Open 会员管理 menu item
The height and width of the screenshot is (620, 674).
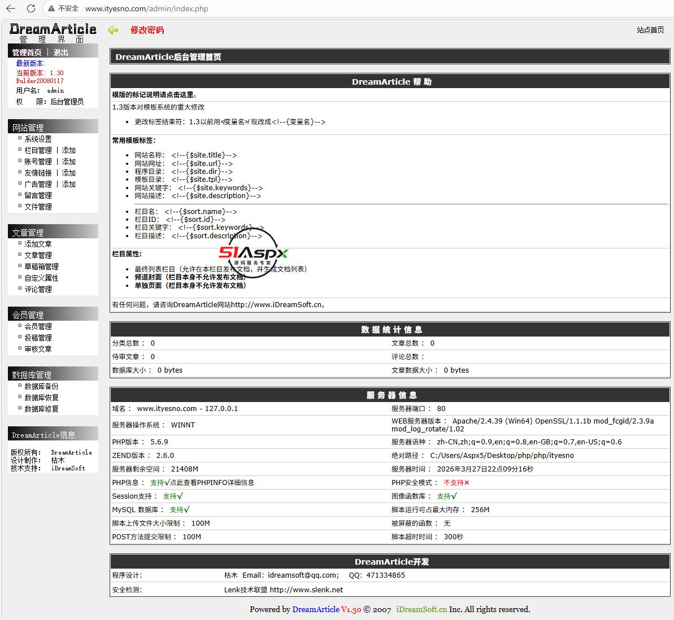coord(38,326)
